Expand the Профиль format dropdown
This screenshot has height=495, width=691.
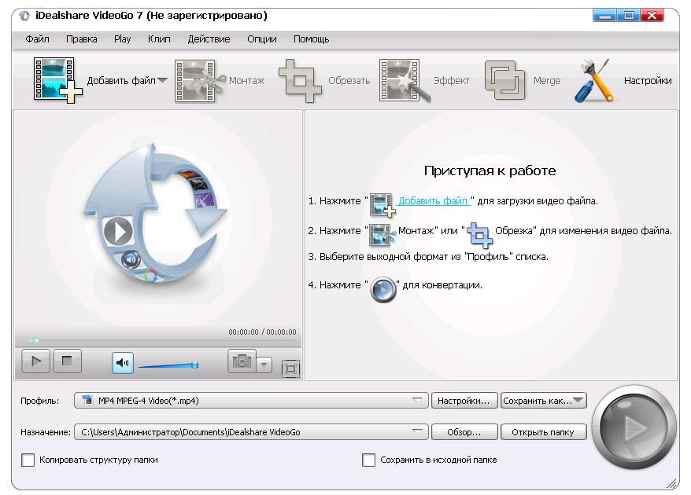pyautogui.click(x=417, y=400)
